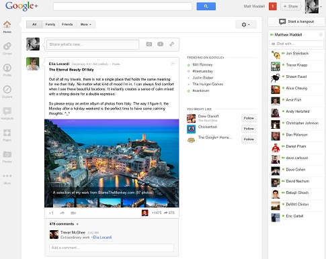This screenshot has width=326, height=259.
Task: Follow Chickenfoot
Action: pyautogui.click(x=249, y=129)
